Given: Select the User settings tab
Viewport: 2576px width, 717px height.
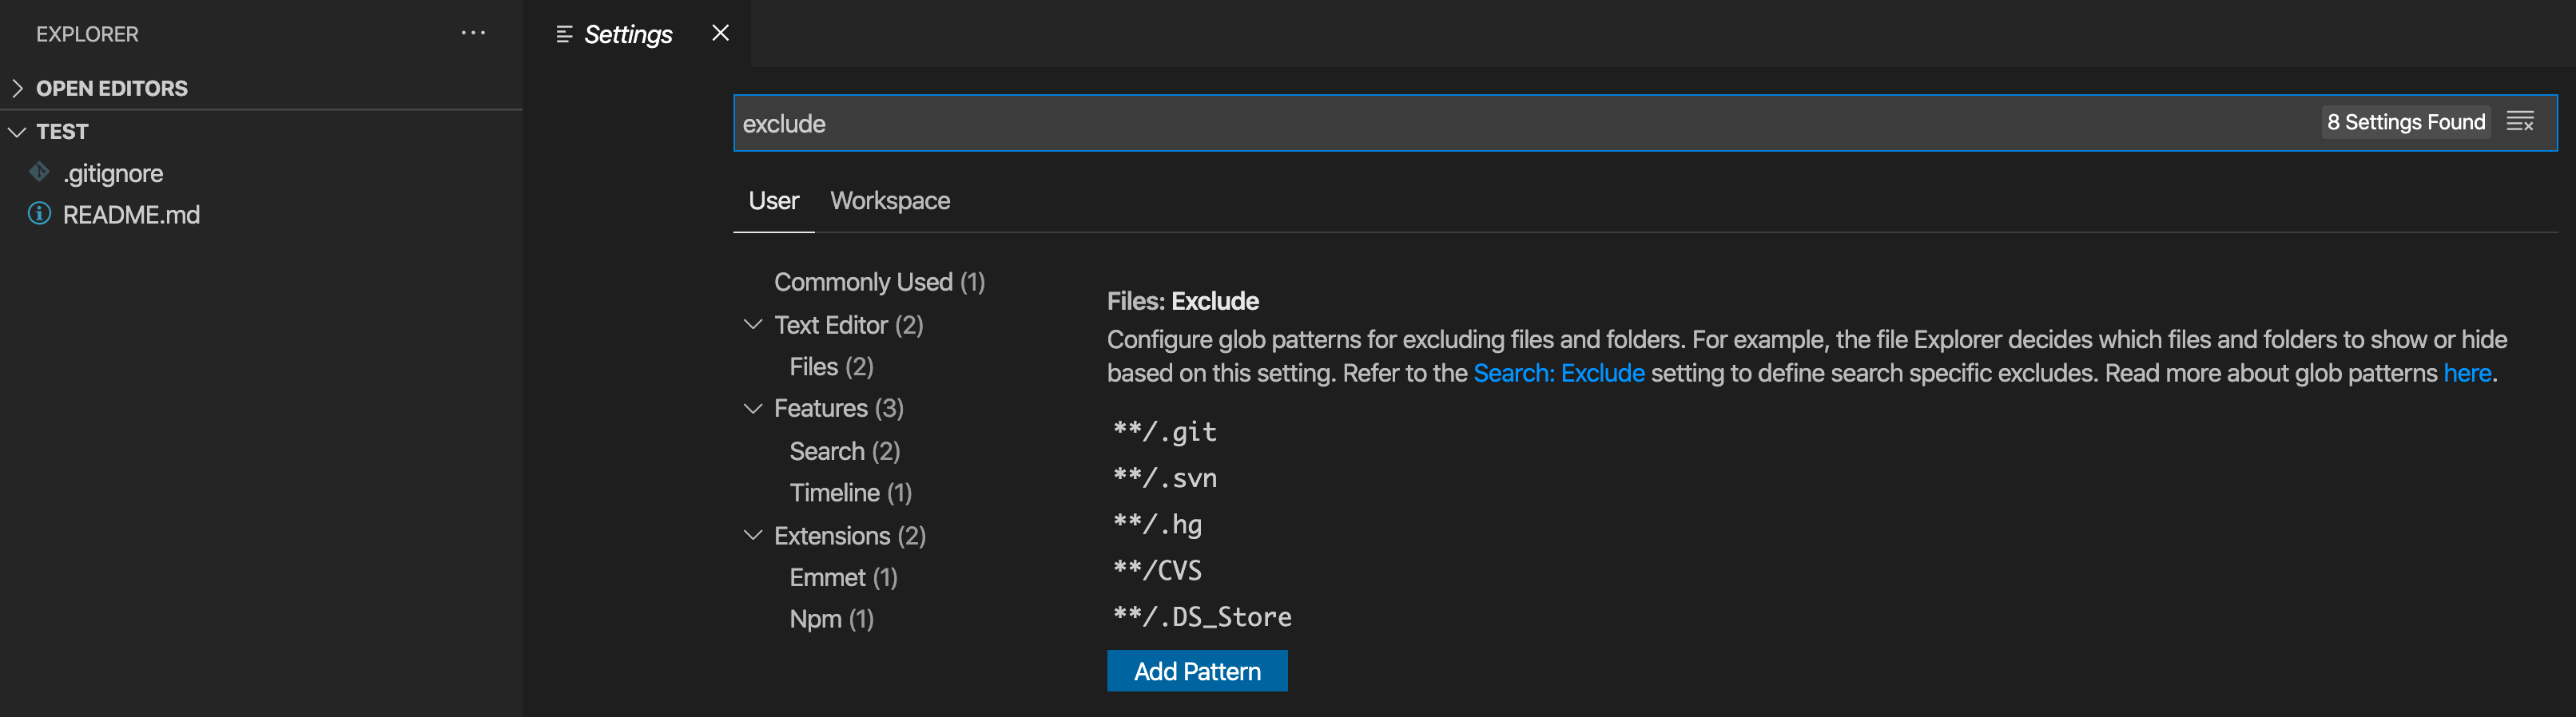Looking at the screenshot, I should point(773,200).
